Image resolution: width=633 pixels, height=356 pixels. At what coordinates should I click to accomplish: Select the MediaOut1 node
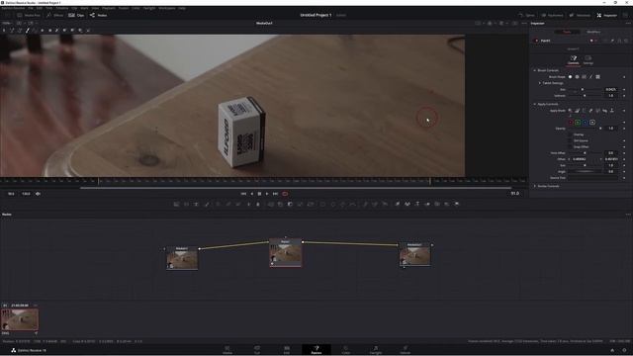pos(415,254)
